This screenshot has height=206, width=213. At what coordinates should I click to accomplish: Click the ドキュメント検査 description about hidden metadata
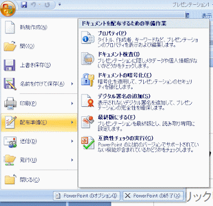click(148, 64)
